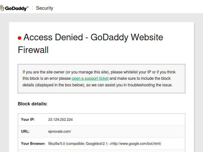Click the GoDaddy trademark wordmark text
203x152 pixels.
[16, 8]
